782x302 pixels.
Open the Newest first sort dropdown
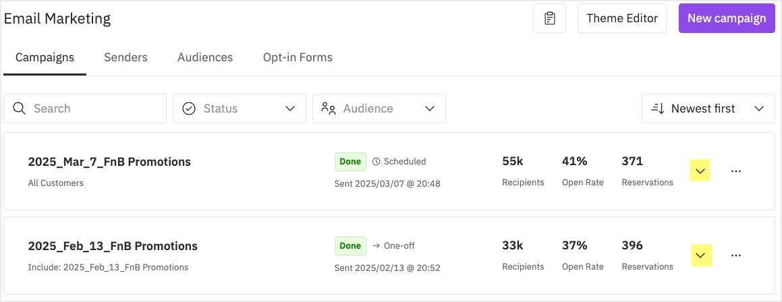[x=708, y=108]
